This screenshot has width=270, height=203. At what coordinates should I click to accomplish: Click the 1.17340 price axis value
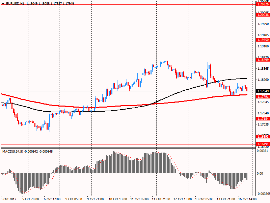click(263, 113)
